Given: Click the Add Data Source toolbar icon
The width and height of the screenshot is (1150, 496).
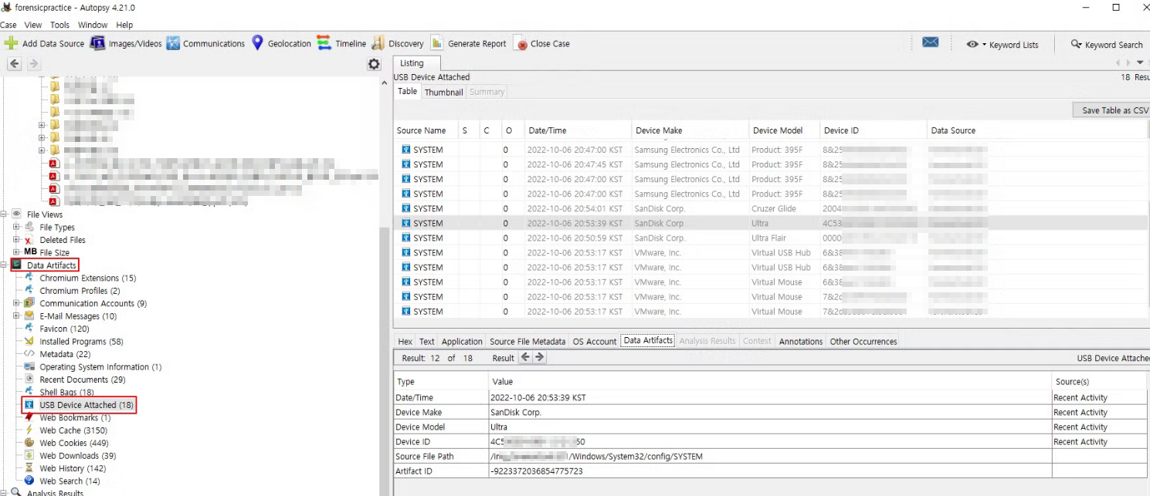Looking at the screenshot, I should [x=11, y=44].
